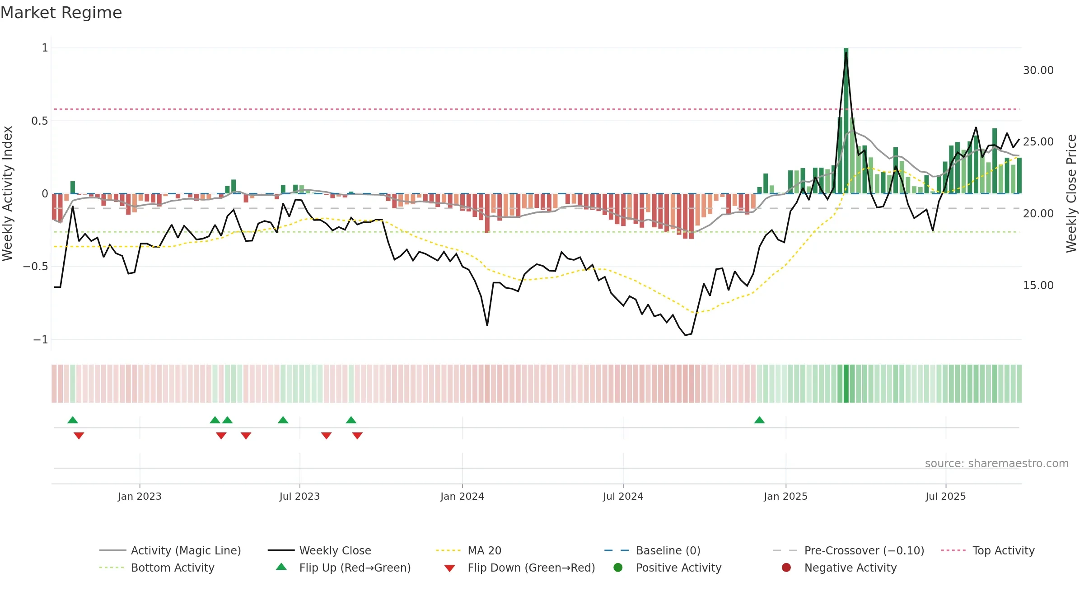Click the Weekly Activity Index axis title
1084x610 pixels.
point(8,193)
